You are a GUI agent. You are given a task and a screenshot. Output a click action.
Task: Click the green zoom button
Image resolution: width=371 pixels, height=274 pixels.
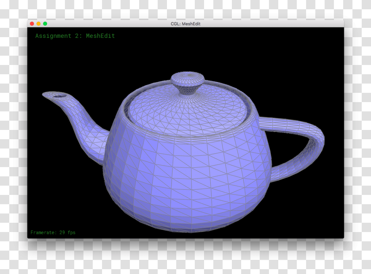[x=44, y=23]
